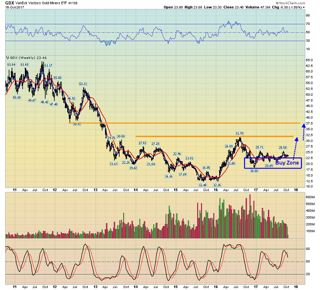The height and width of the screenshot is (290, 320).
Task: Click the 13 year marker on bottom axis
Action: coord(95,191)
